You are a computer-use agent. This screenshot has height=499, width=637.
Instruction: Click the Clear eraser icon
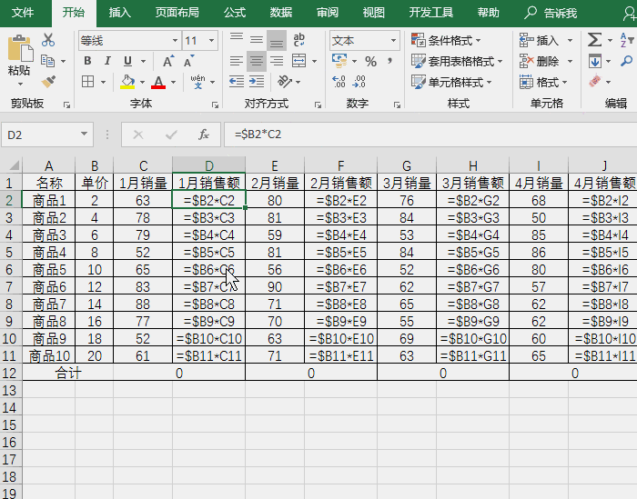click(595, 82)
